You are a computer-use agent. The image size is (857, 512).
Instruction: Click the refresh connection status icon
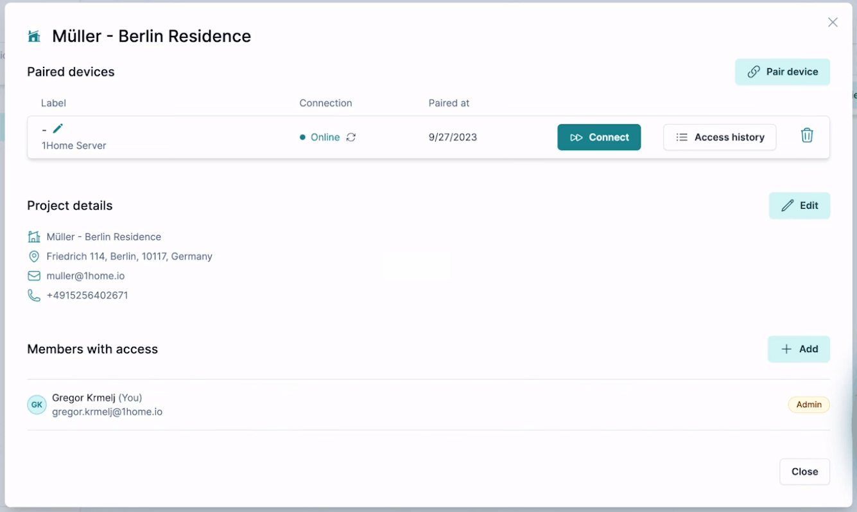[351, 137]
